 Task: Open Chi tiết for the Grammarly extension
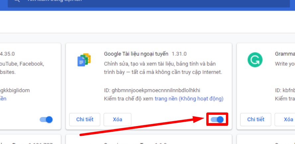click(256, 119)
